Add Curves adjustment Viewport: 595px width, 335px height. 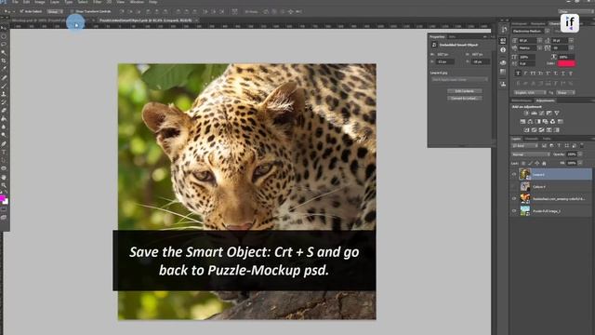pos(541,114)
